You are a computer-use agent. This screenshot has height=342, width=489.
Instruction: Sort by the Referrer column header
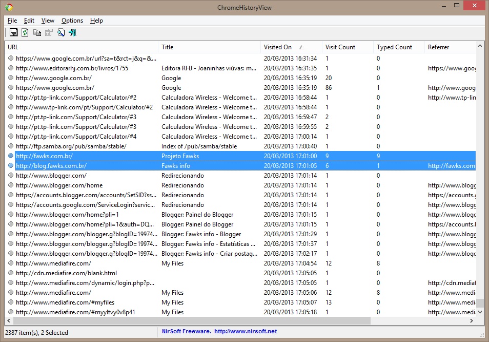(x=450, y=47)
